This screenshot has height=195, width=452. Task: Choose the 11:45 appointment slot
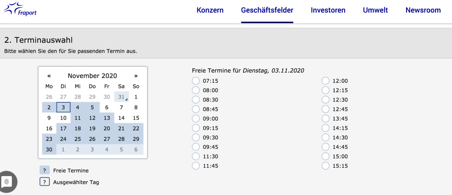pyautogui.click(x=195, y=166)
